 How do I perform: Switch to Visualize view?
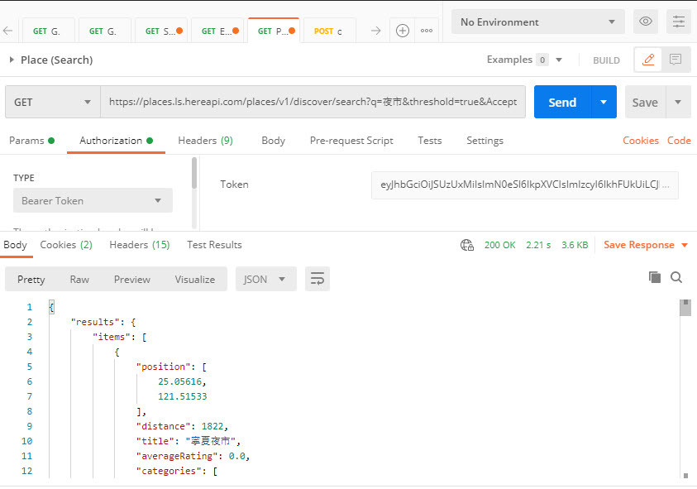tap(194, 280)
